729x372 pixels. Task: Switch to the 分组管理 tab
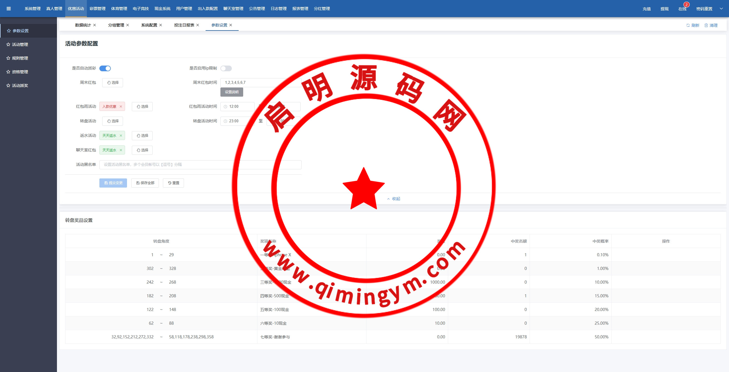click(x=116, y=25)
